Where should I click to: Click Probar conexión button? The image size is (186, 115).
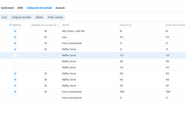point(55,17)
